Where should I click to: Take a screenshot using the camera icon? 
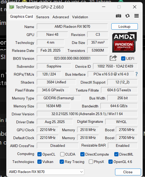point(118,16)
